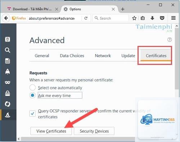The width and height of the screenshot is (180, 142).
Task: Open the Content preferences sidebar icon
Action: coord(8,61)
